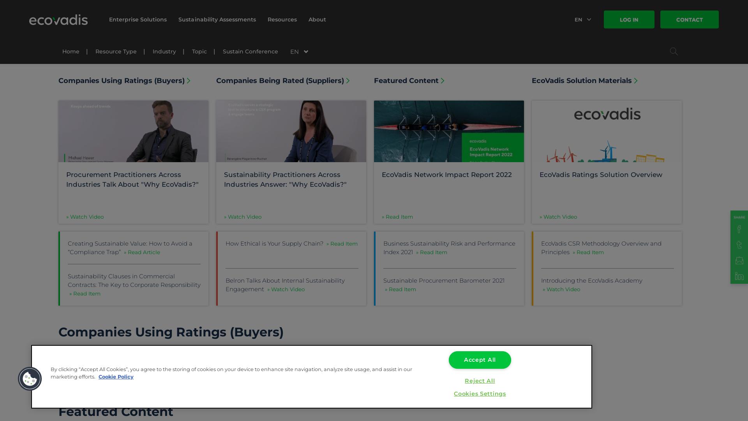Screen dimensions: 748x421
Task: Open Sustain Conference link
Action: pyautogui.click(x=250, y=51)
